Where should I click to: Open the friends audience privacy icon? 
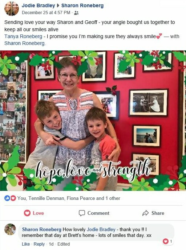coord(76,13)
